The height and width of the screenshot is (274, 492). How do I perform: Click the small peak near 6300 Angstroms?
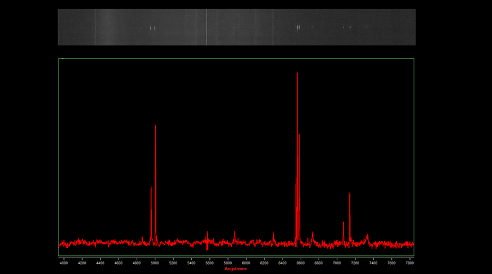coord(273,233)
